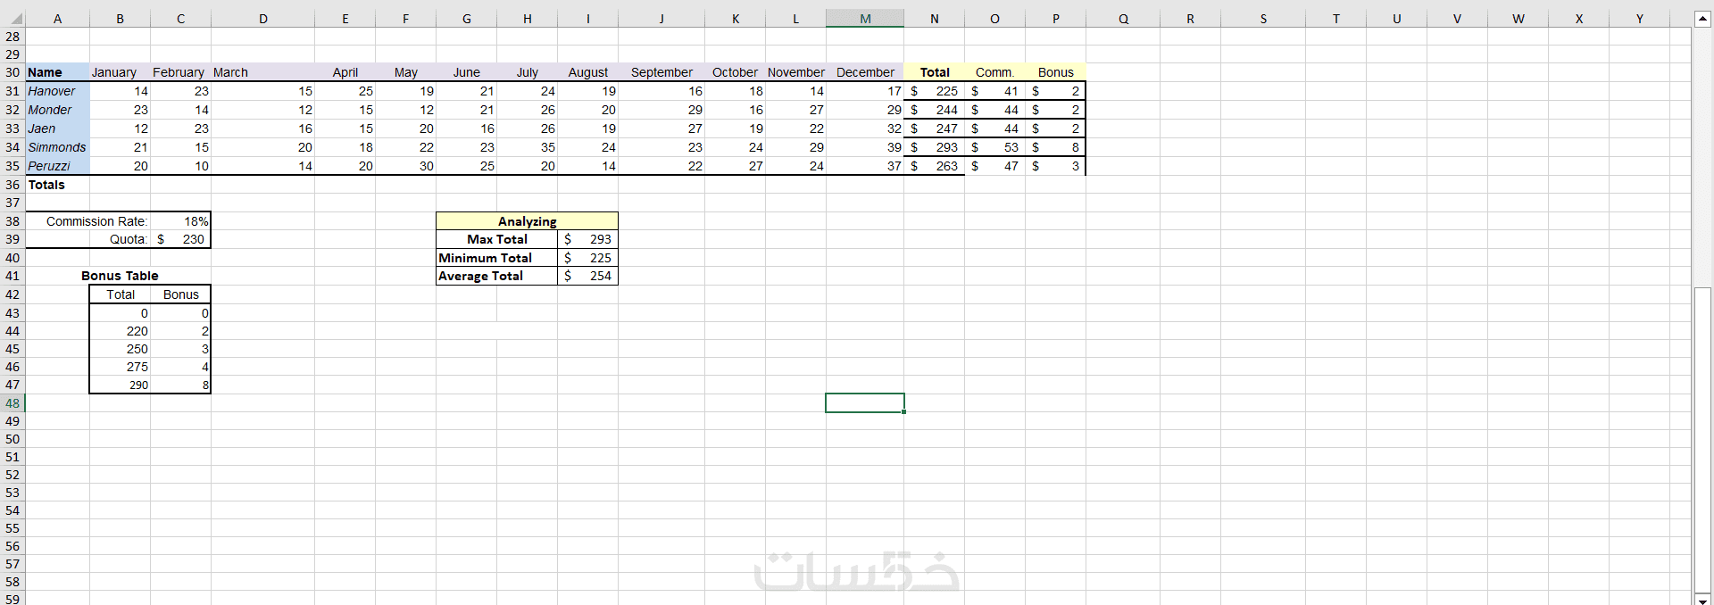Click the February header cell

pos(181,72)
